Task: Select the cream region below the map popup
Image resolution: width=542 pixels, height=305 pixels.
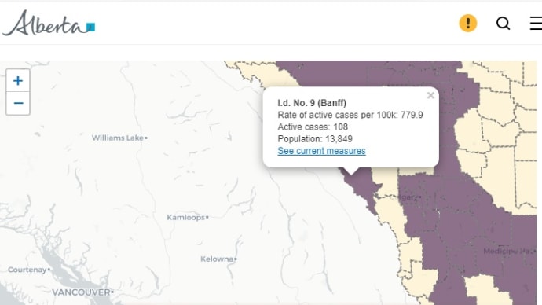Action: click(386, 182)
